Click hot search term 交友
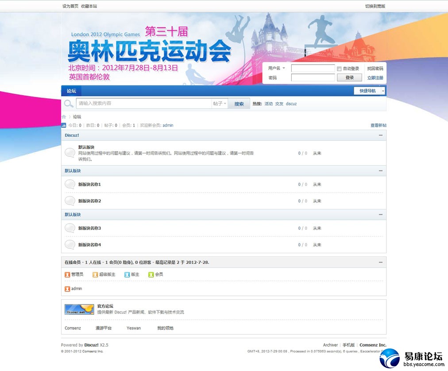Viewport: 448px width, 371px height. (279, 104)
